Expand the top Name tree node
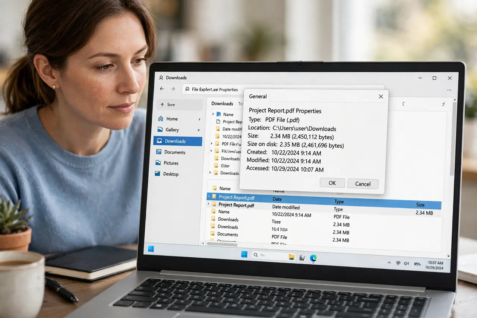Screen dimensions: 477x318 pos(213,114)
